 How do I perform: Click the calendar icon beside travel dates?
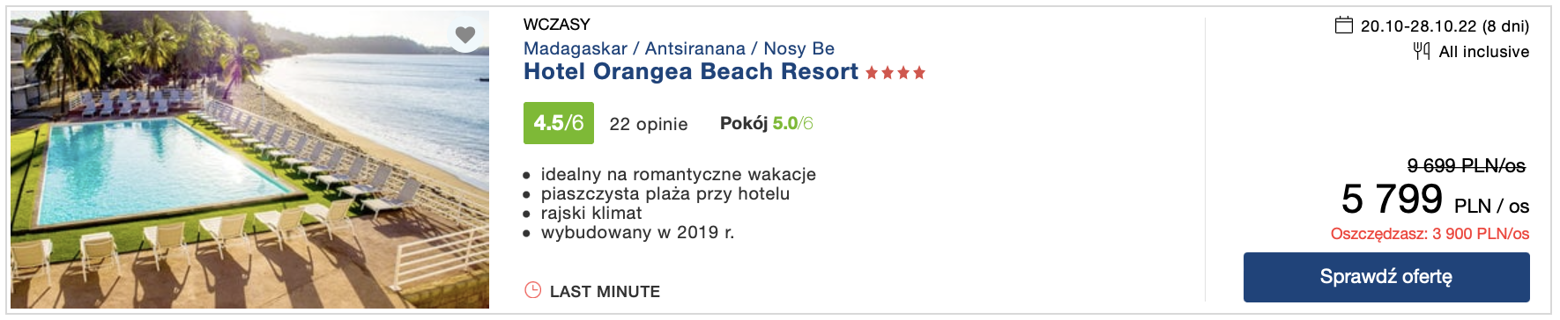click(1343, 25)
